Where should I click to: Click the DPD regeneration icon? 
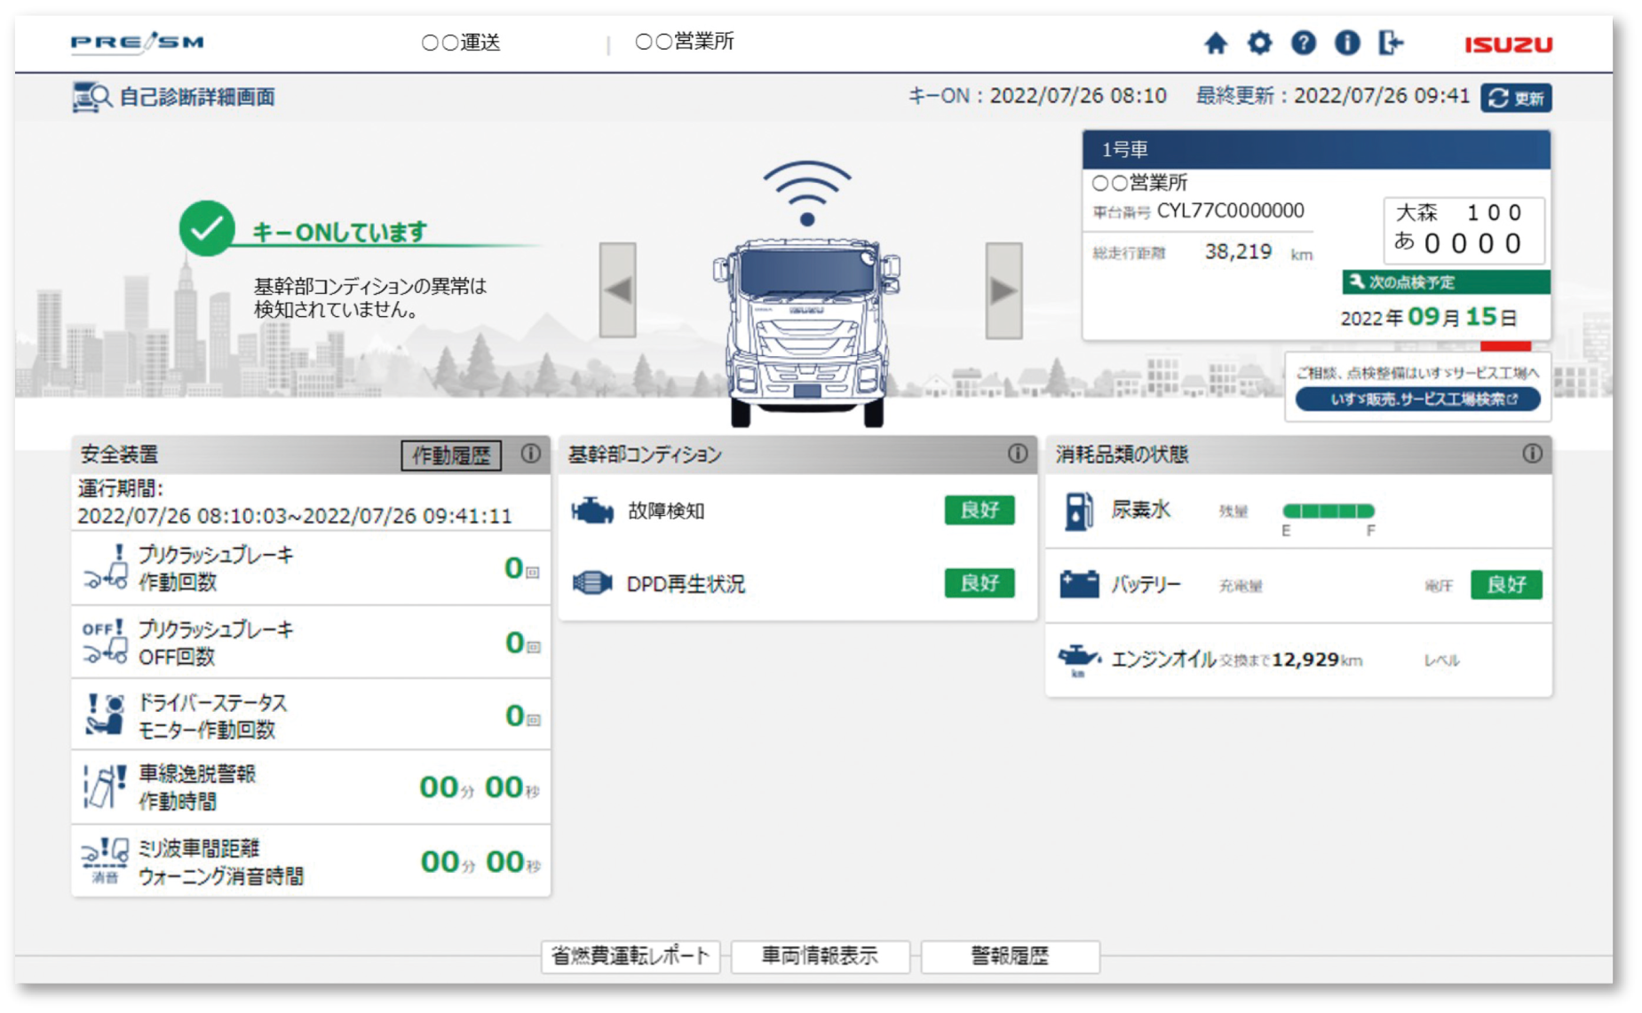[592, 583]
